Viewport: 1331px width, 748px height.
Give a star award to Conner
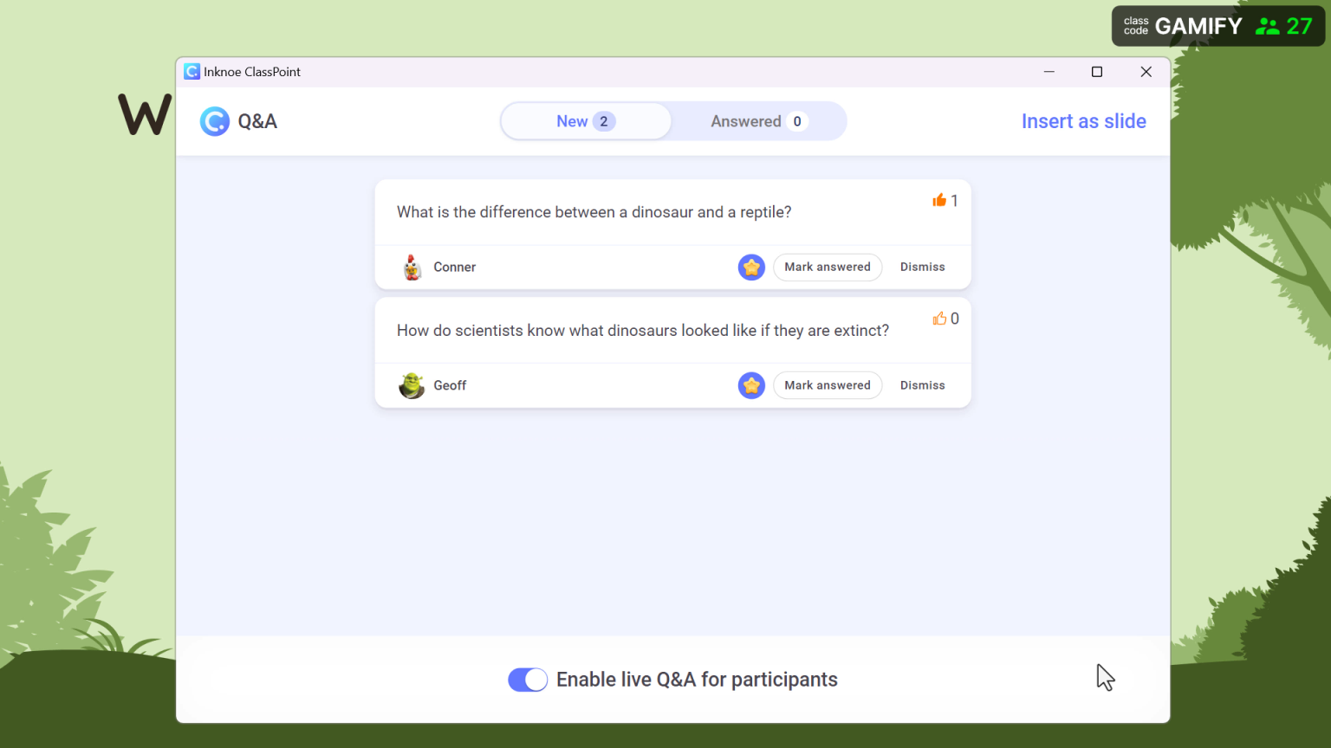tap(750, 267)
